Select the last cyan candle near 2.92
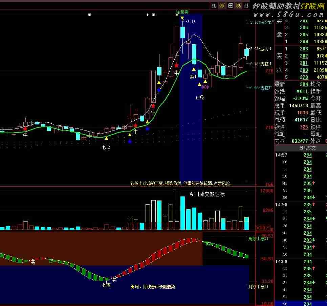 click(x=246, y=52)
